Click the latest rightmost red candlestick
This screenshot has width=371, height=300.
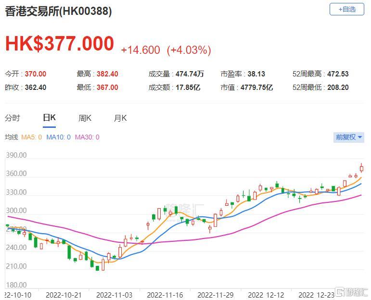361,168
